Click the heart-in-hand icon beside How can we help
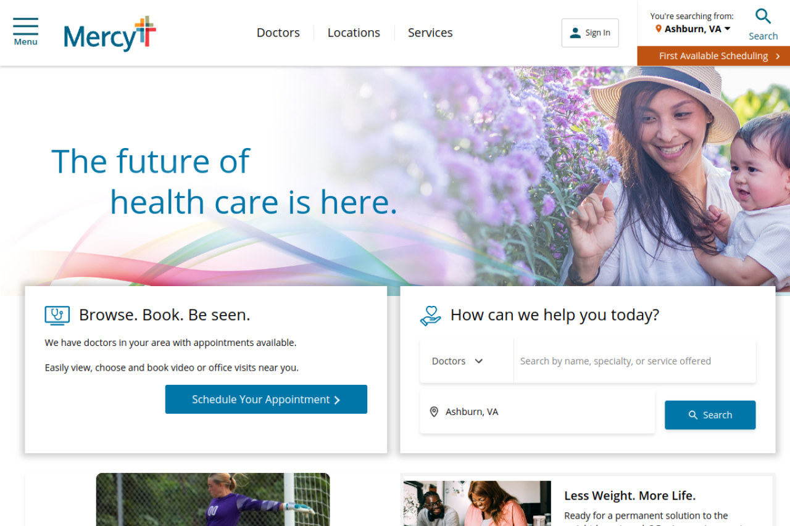 431,316
